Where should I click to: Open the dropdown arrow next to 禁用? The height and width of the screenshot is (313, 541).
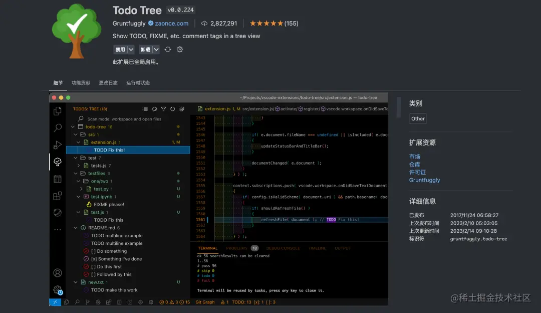pyautogui.click(x=131, y=49)
